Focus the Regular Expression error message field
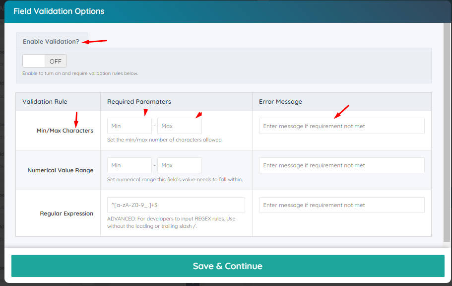 (341, 205)
